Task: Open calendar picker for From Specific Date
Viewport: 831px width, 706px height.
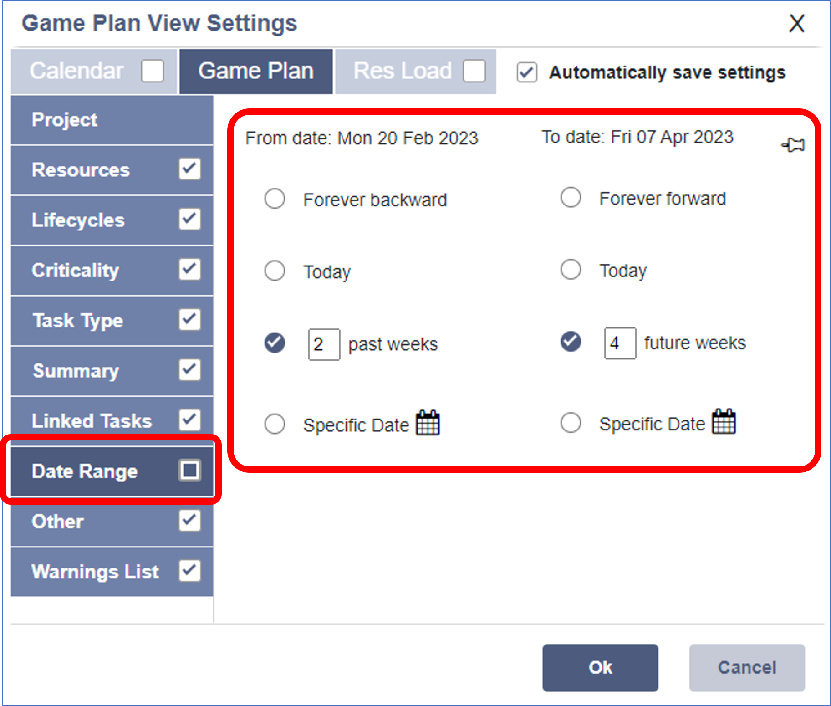Action: point(428,423)
